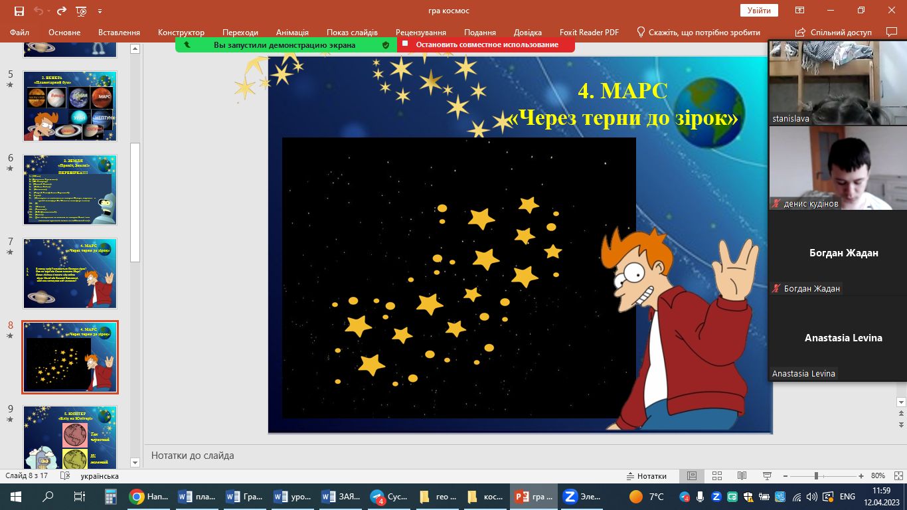Open the Переходи ribbon tab

coord(240,33)
